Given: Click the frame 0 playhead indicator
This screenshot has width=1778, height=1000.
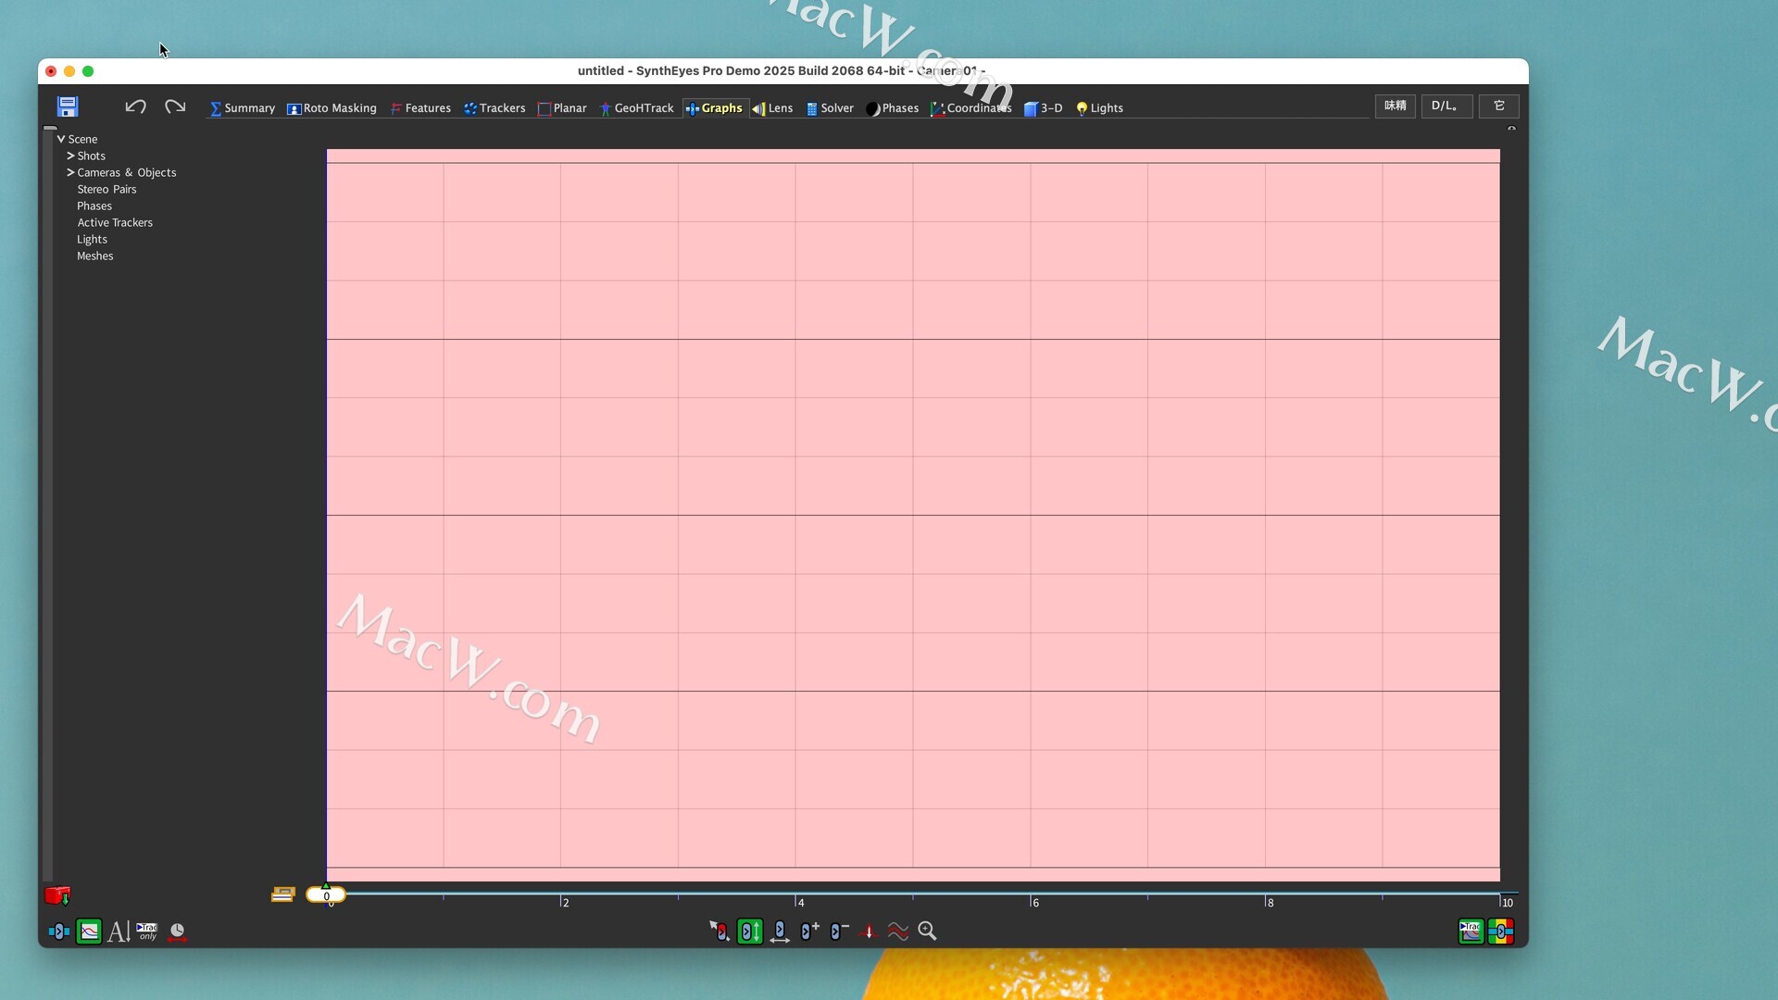Looking at the screenshot, I should click(x=326, y=895).
